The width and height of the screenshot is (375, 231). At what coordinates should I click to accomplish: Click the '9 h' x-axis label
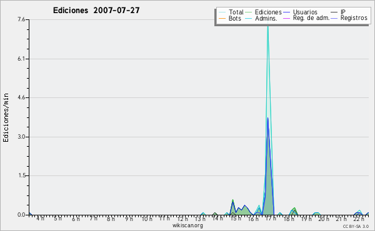129,219
